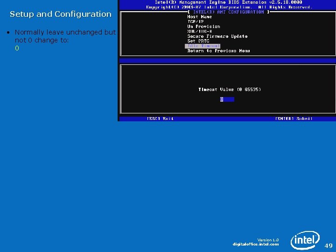
Task: Click the [ESC] Exit hint
Action: tap(160, 119)
